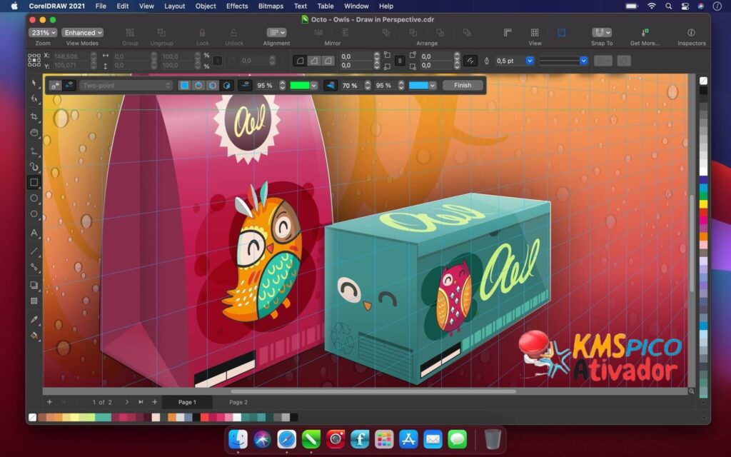This screenshot has width=731, height=457.
Task: Toggle the perspective grid lines button
Action: click(x=331, y=86)
